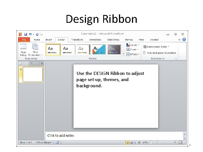Click zoom in plus button
Screen dimensions: 203x152
point(175,142)
